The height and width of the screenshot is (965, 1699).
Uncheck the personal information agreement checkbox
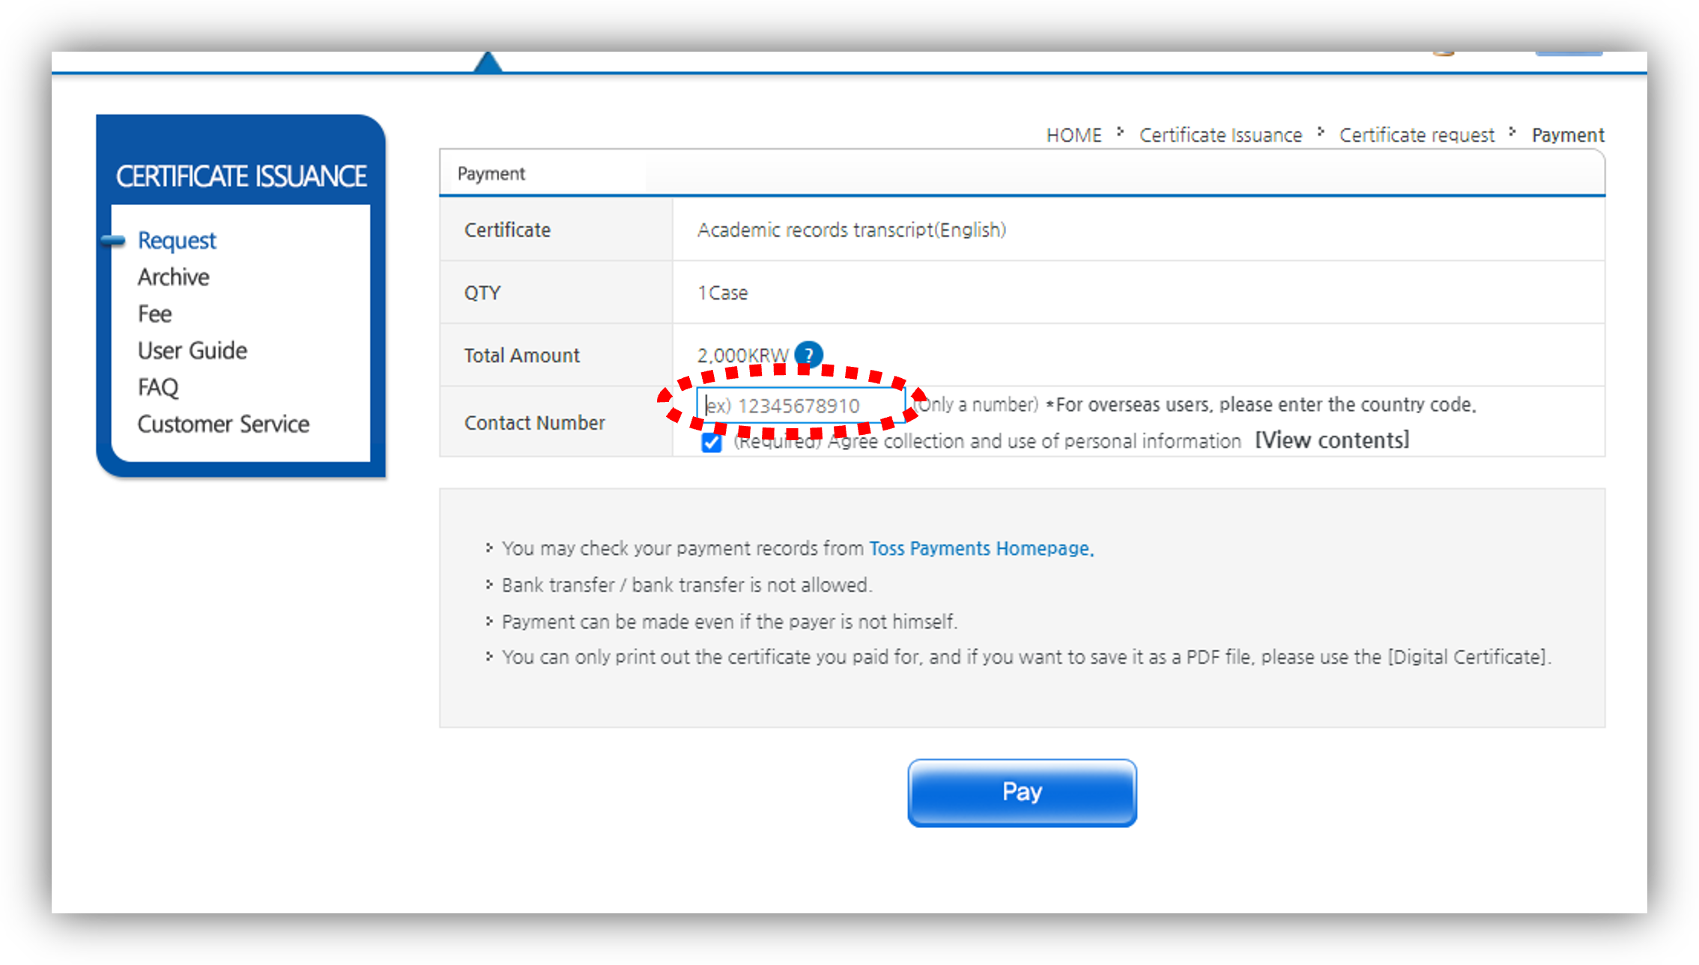(711, 442)
